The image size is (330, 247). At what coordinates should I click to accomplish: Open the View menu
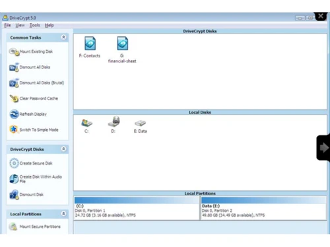(x=20, y=25)
